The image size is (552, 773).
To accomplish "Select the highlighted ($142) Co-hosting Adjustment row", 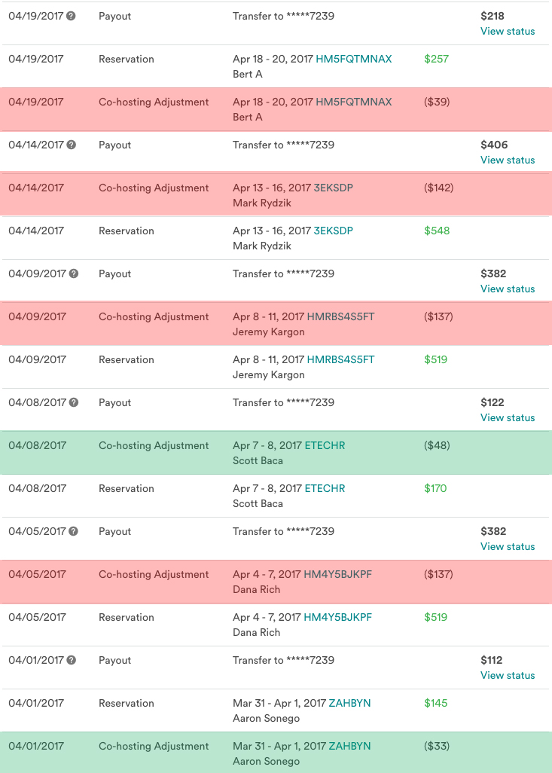I will point(276,194).
